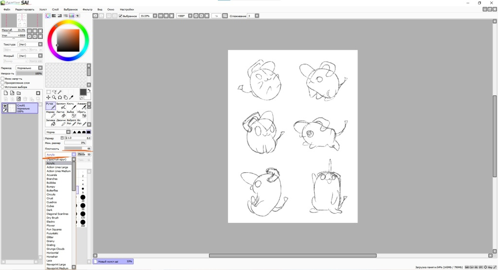Click the undo button in the toolbar

[x=95, y=16]
